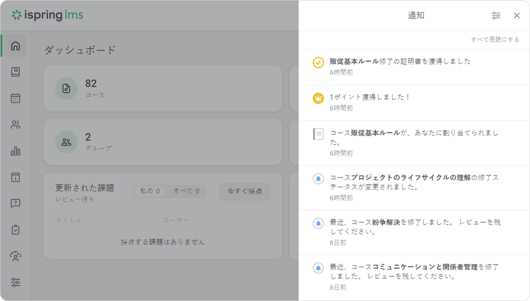Open the course catalog book icon
The image size is (530, 301).
[16, 72]
